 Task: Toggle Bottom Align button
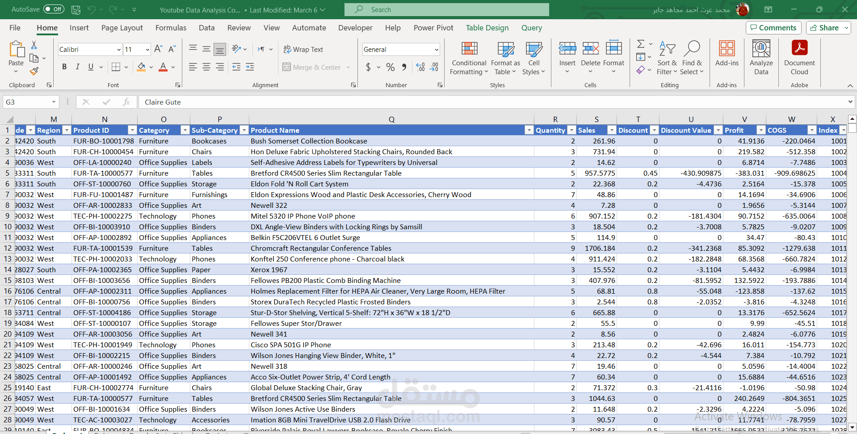pyautogui.click(x=219, y=49)
